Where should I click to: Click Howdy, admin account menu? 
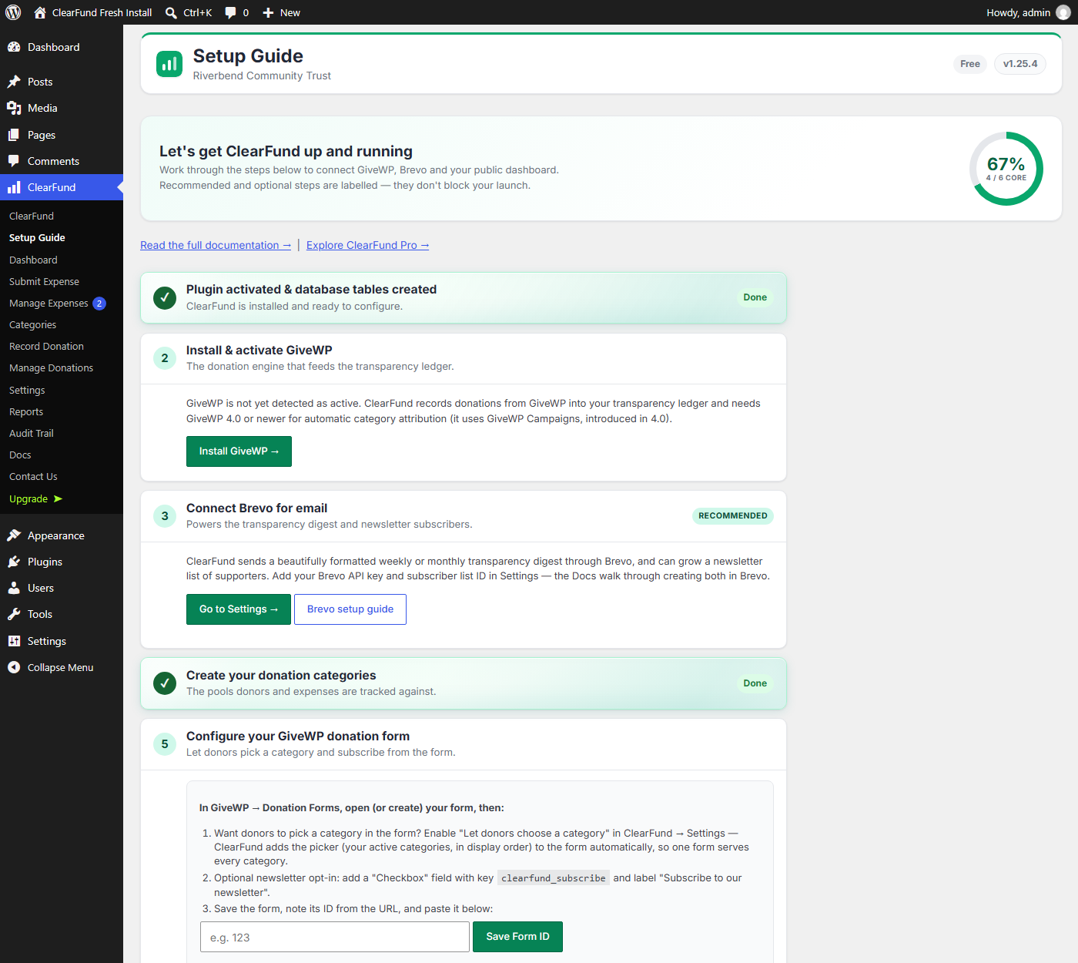tap(1029, 12)
